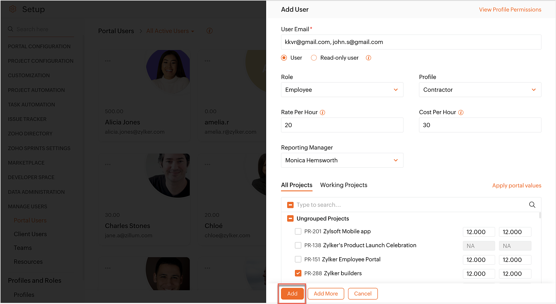Click the User Email input field
556x304 pixels.
pyautogui.click(x=411, y=42)
